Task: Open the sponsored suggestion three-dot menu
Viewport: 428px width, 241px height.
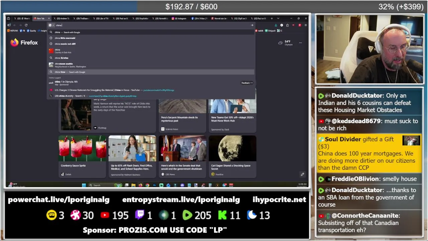Action: pyautogui.click(x=252, y=83)
